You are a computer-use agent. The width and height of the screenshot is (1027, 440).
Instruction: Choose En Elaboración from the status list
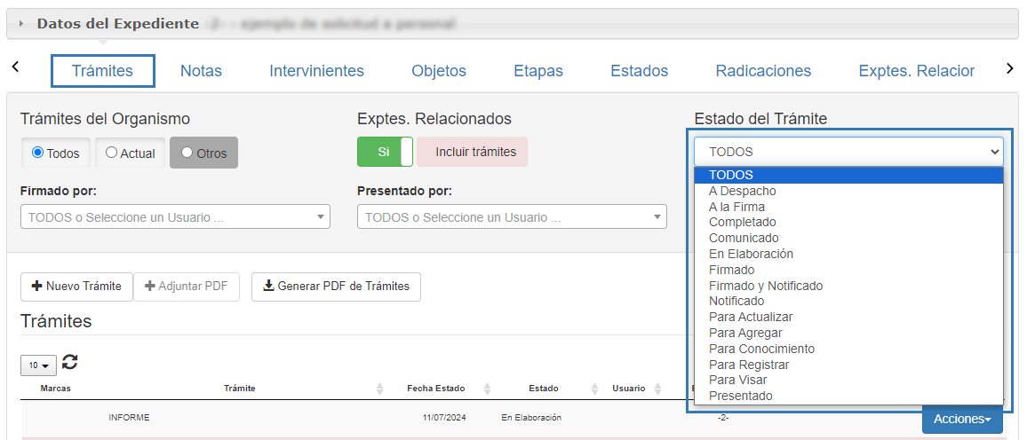click(751, 254)
